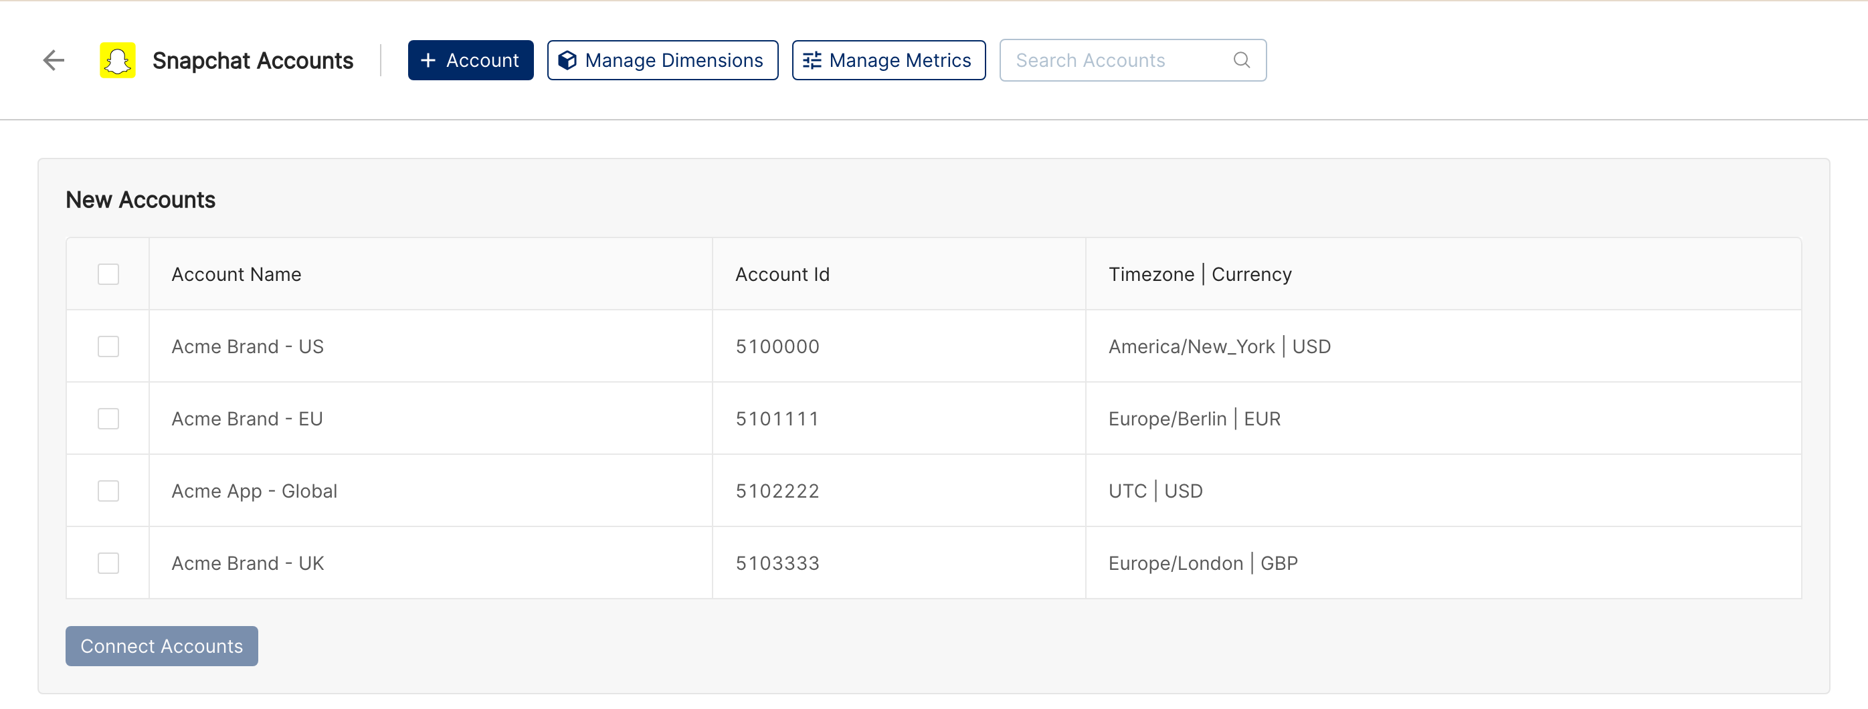
Task: Click account ID 5103333
Action: pos(777,563)
